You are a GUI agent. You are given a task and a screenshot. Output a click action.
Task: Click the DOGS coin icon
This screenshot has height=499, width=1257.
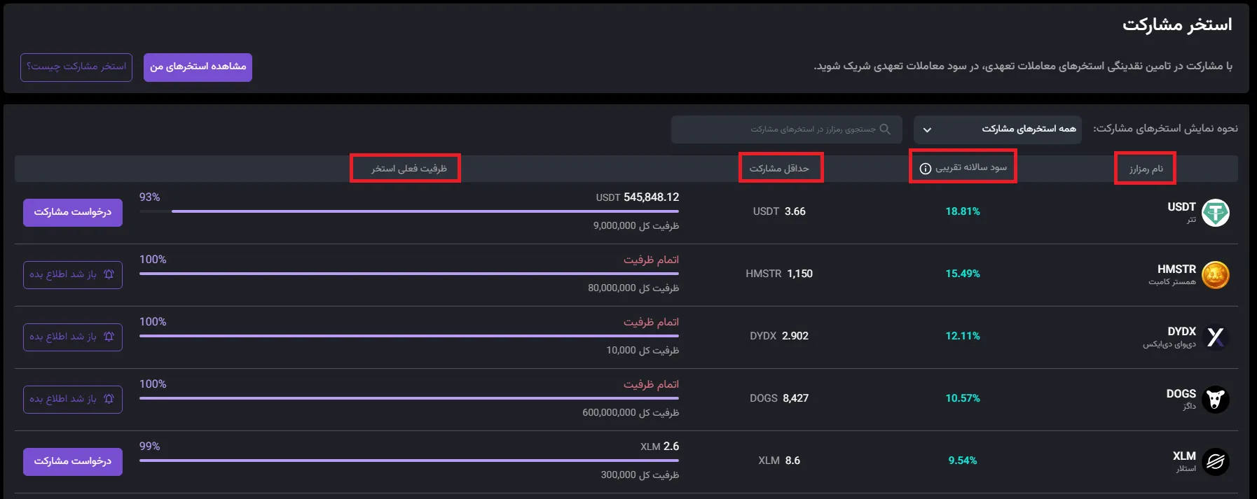point(1216,399)
